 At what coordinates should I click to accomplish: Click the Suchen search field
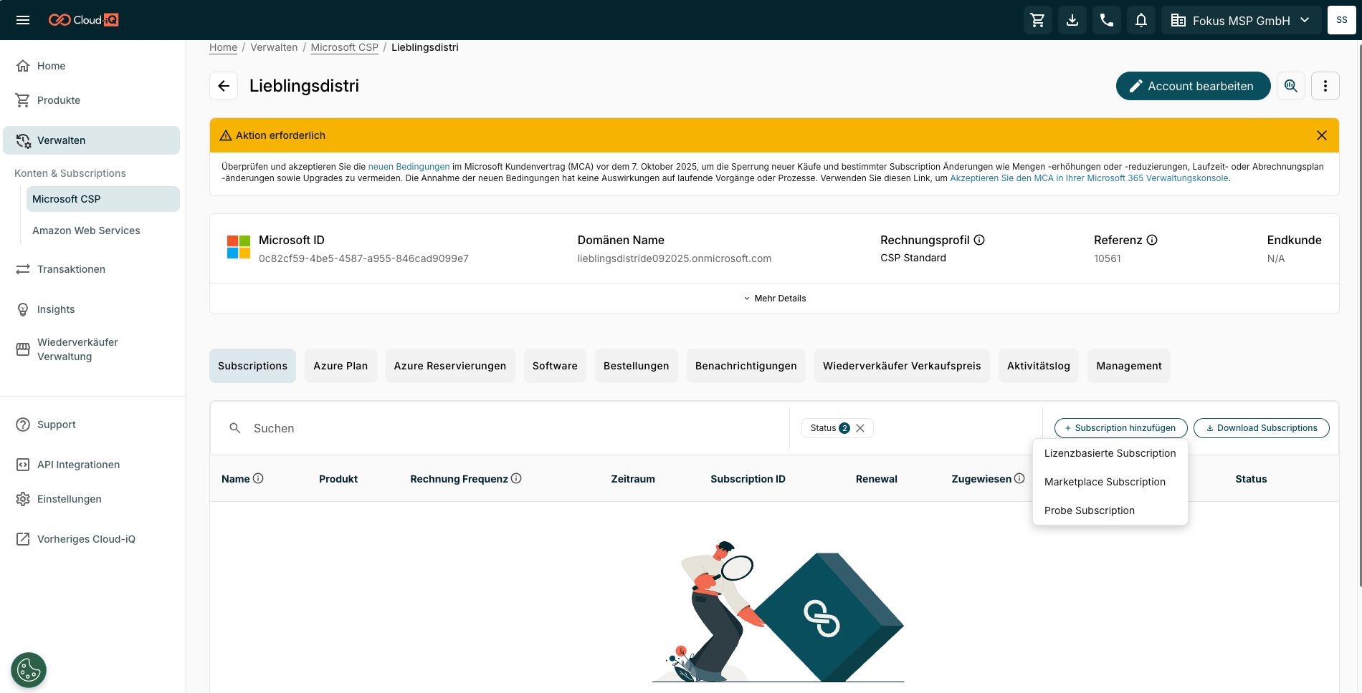(500, 428)
